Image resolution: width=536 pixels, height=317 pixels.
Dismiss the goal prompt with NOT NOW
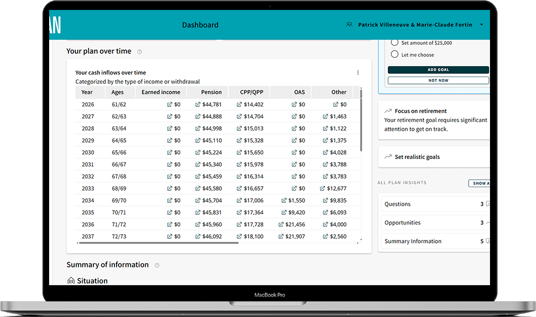[x=438, y=80]
